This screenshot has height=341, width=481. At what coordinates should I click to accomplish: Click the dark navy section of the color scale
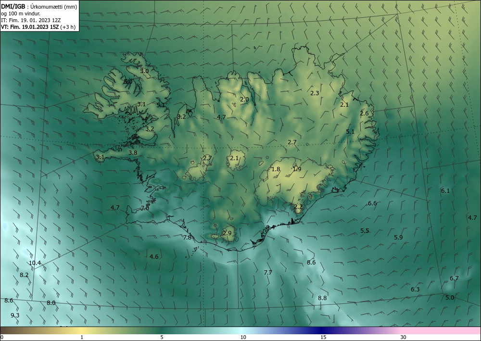(x=322, y=330)
